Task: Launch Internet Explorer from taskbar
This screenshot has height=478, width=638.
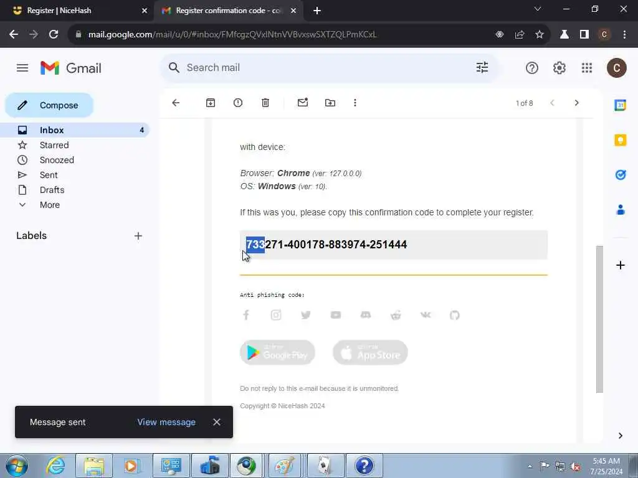Action: [x=55, y=466]
